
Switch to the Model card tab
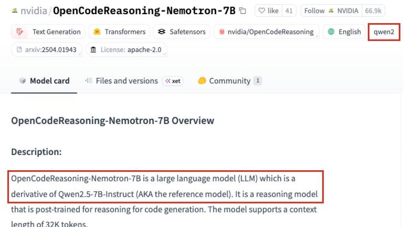[44, 81]
